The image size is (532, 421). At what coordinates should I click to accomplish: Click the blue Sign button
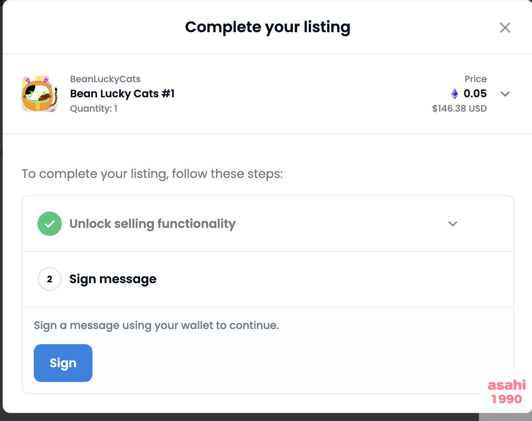[x=63, y=363]
